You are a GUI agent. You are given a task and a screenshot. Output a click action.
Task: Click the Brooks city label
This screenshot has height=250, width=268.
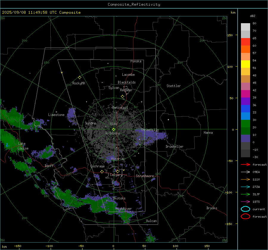click(212, 208)
